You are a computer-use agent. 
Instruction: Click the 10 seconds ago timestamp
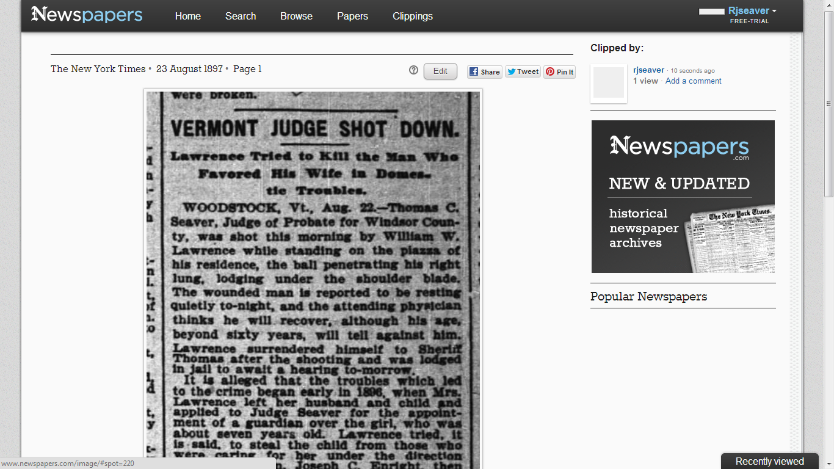tap(692, 71)
